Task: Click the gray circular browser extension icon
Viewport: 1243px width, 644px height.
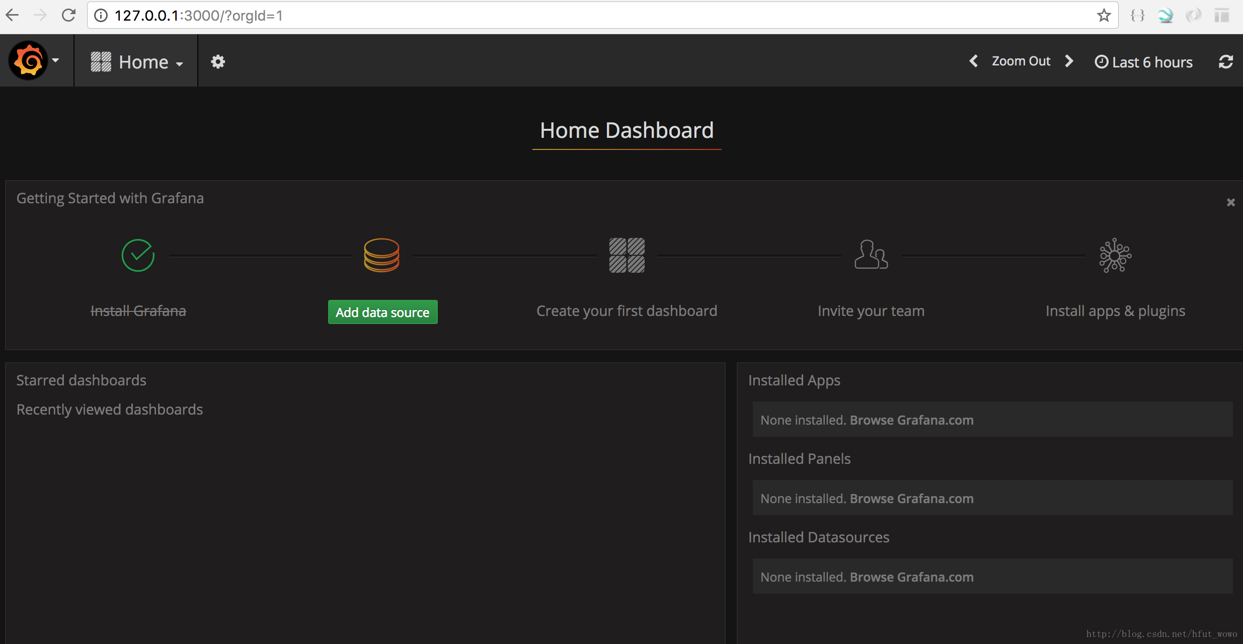Action: click(x=1193, y=16)
